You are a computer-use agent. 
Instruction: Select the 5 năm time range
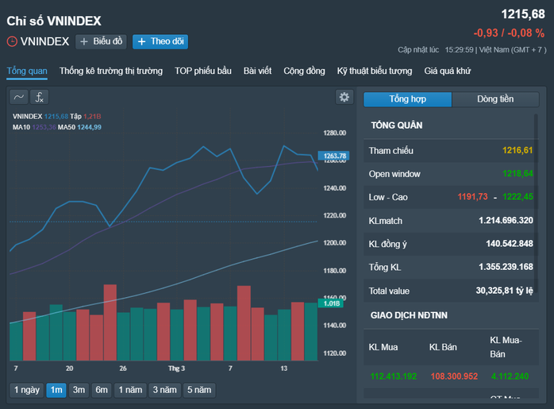[x=199, y=390]
